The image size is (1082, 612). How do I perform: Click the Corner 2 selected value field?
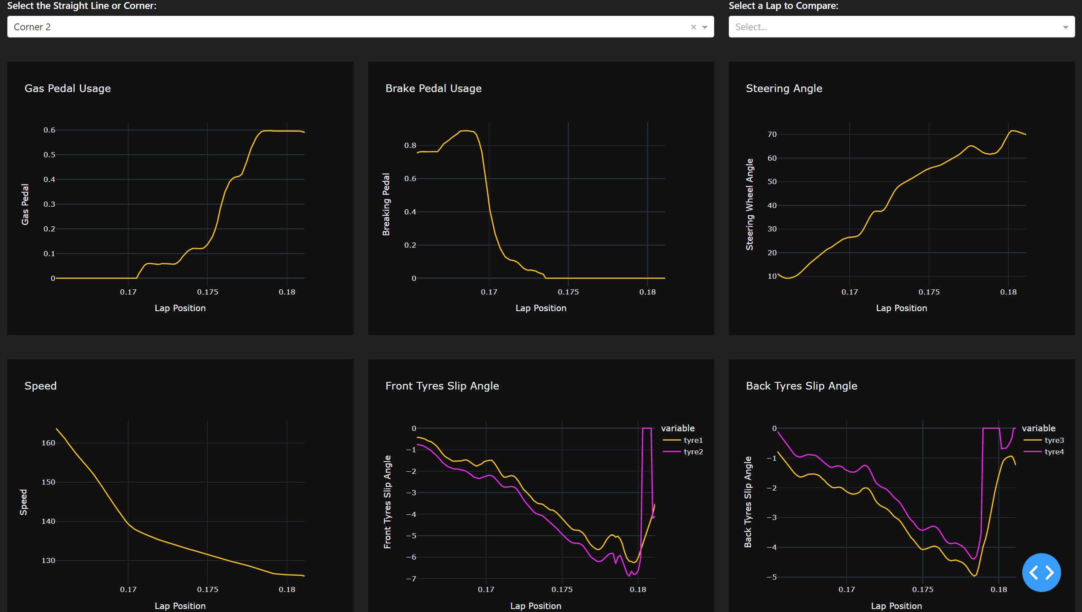pos(361,27)
